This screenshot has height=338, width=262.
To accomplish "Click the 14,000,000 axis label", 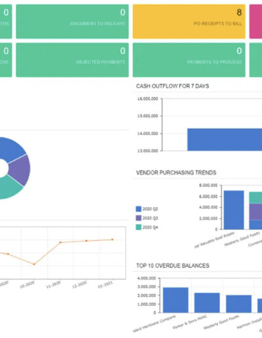I will [x=147, y=134].
